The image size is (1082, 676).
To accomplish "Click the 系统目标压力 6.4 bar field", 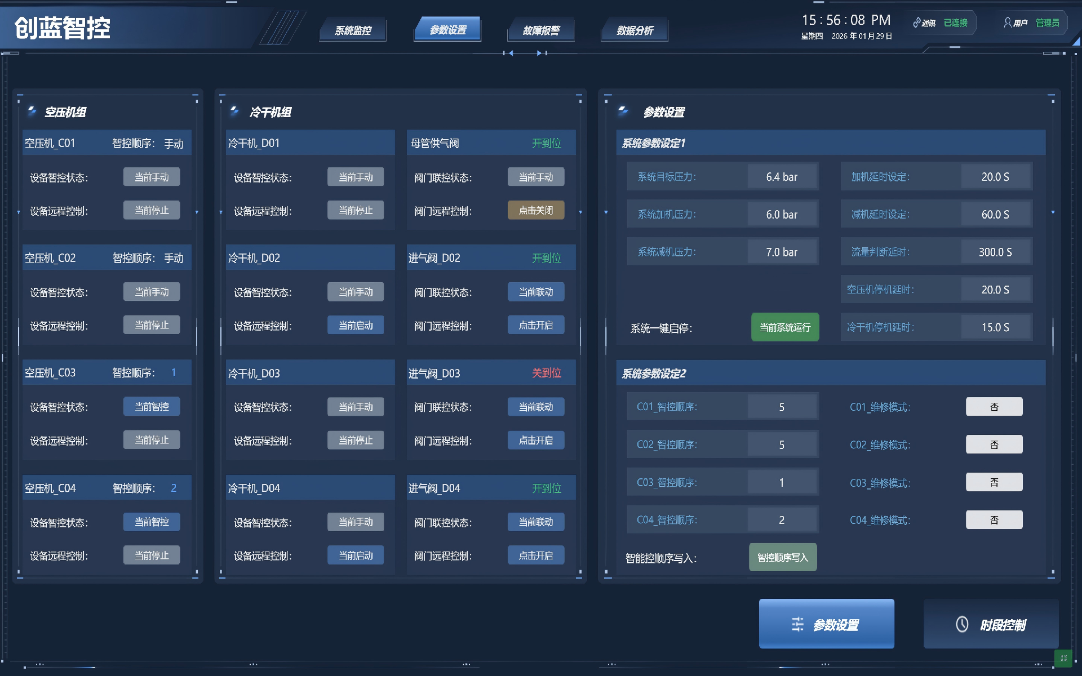I will [782, 177].
